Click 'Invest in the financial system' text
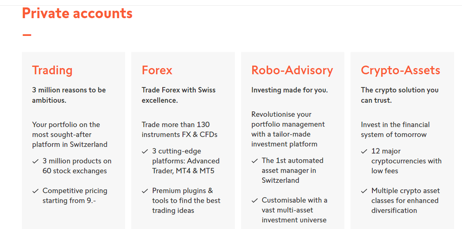This screenshot has height=229, width=462. pos(395,130)
